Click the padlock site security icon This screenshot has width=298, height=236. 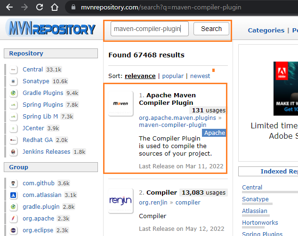(73, 7)
